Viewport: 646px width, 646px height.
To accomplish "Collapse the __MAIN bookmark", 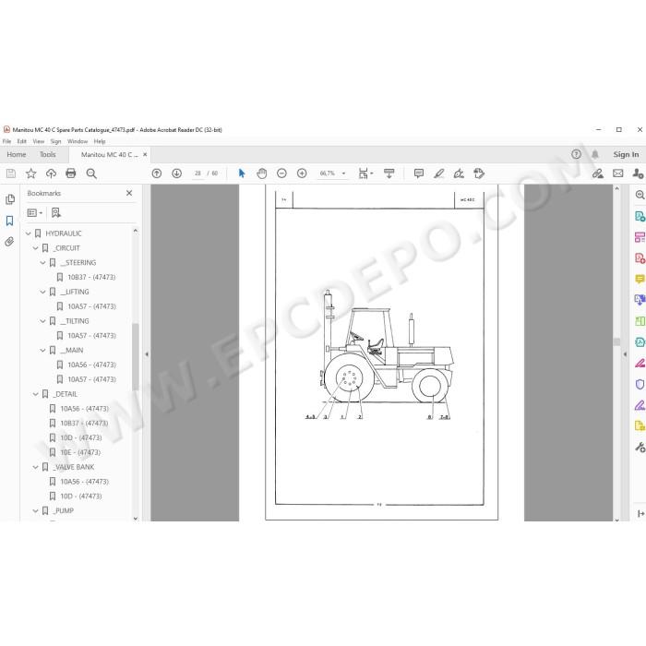I will click(x=42, y=350).
